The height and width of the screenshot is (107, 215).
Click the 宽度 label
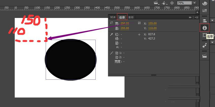pyautogui.click(x=118, y=62)
